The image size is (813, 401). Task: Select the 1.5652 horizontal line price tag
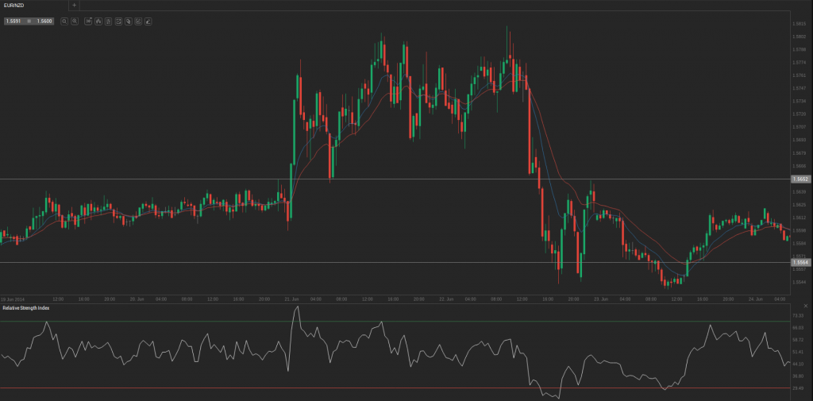[x=800, y=179]
